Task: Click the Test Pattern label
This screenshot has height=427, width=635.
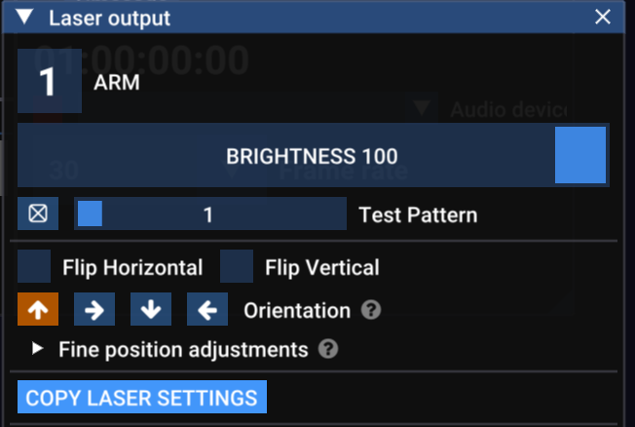Action: tap(418, 214)
